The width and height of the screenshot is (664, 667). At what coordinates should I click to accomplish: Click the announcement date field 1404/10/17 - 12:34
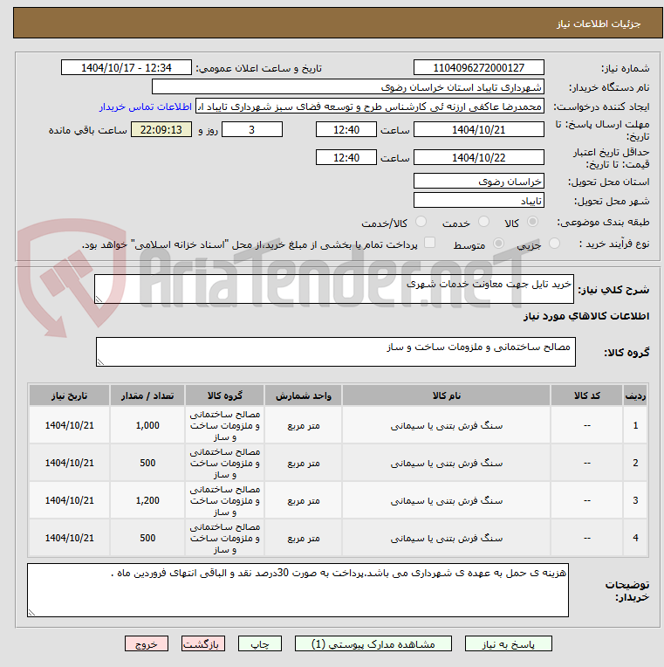[127, 67]
